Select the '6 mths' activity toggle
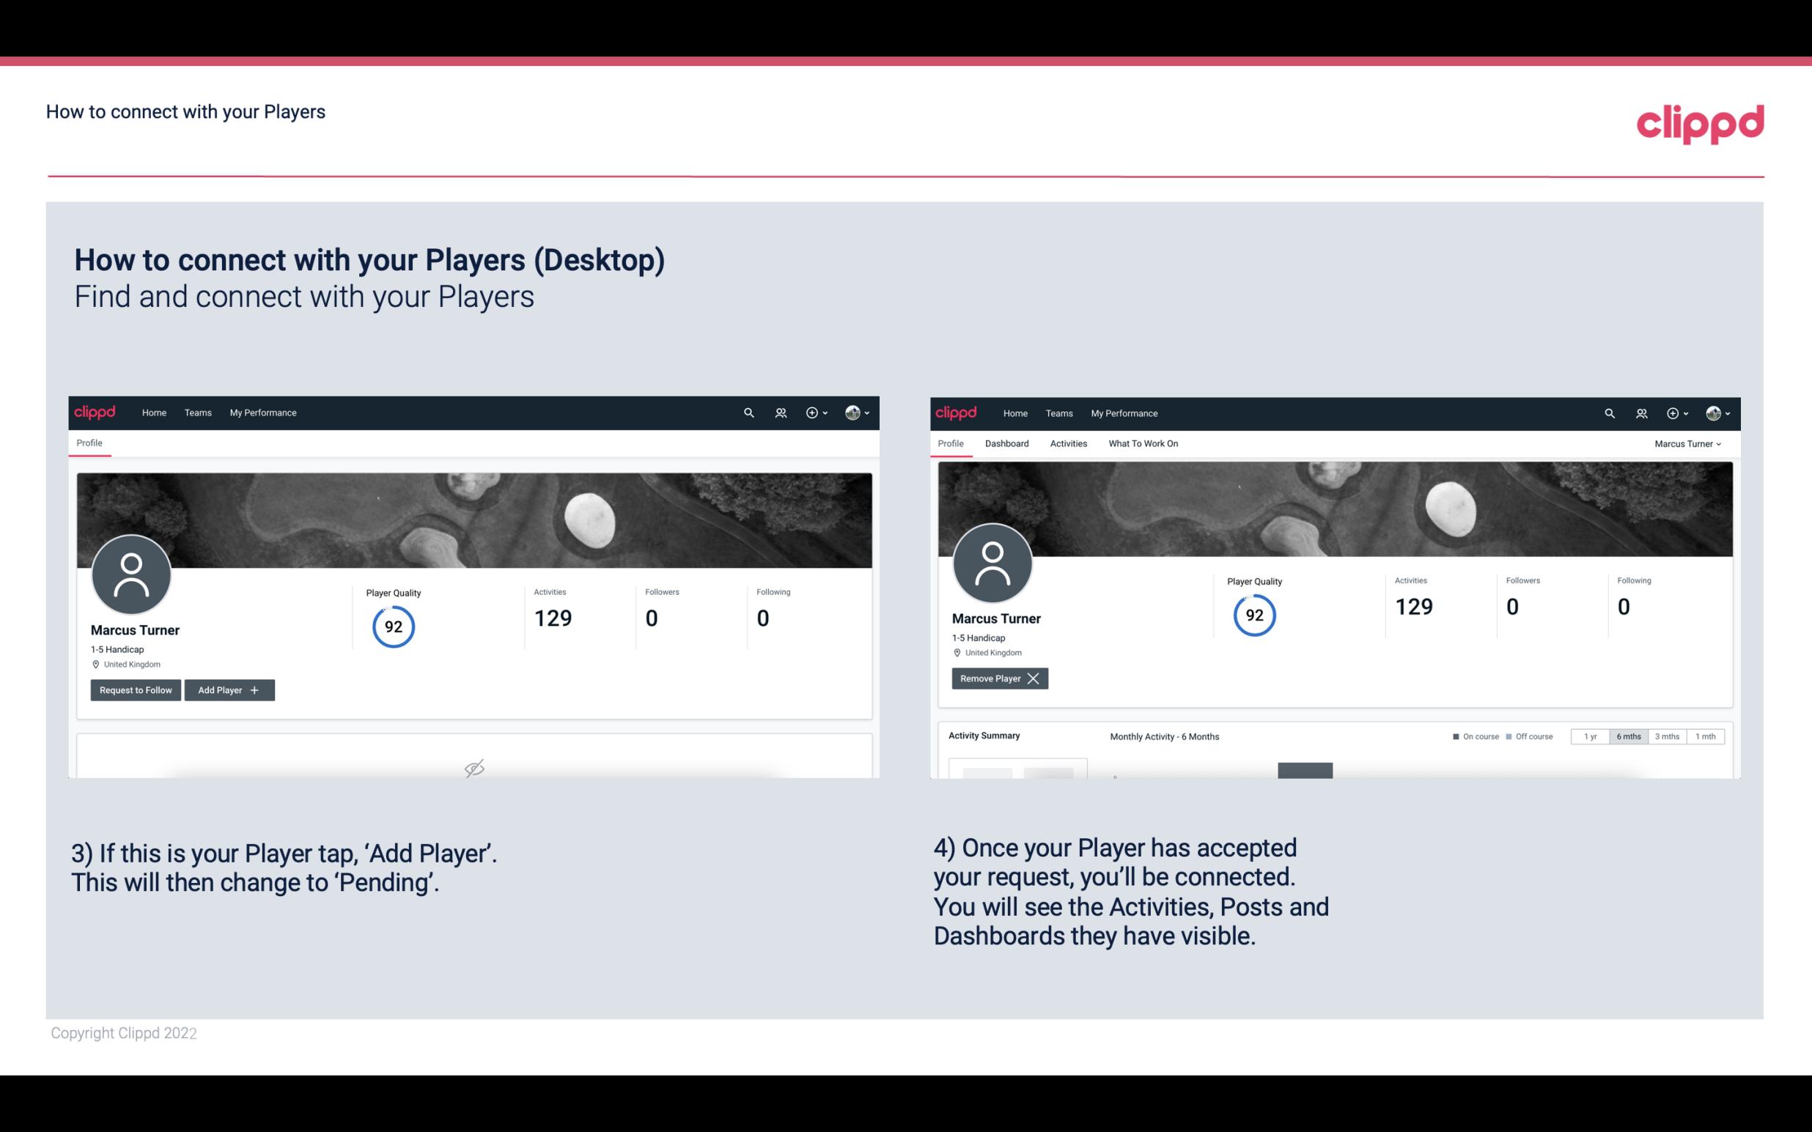This screenshot has width=1812, height=1132. (1627, 736)
